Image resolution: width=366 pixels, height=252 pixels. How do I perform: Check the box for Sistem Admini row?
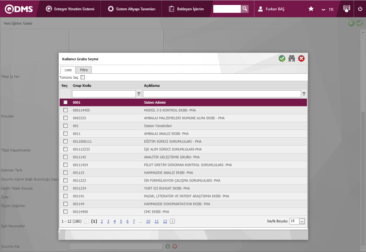tap(66, 102)
